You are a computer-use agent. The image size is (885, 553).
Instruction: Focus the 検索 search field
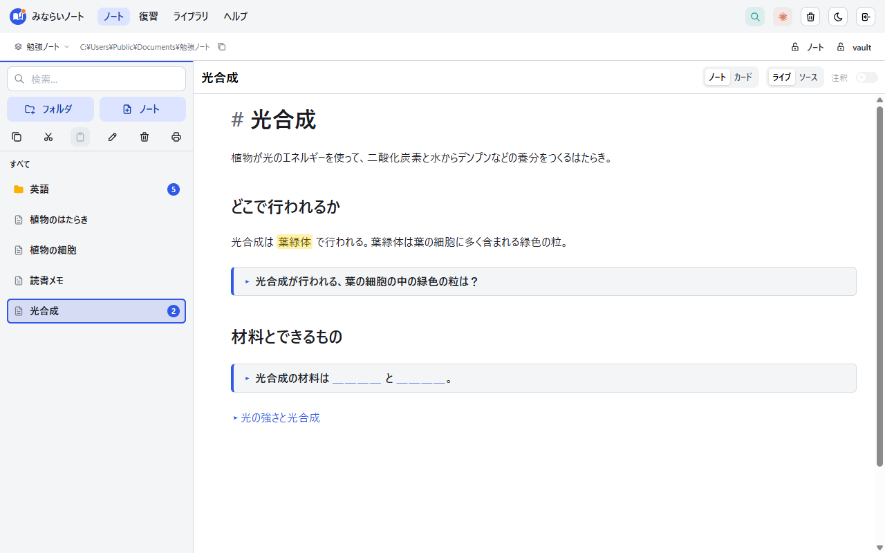click(96, 79)
